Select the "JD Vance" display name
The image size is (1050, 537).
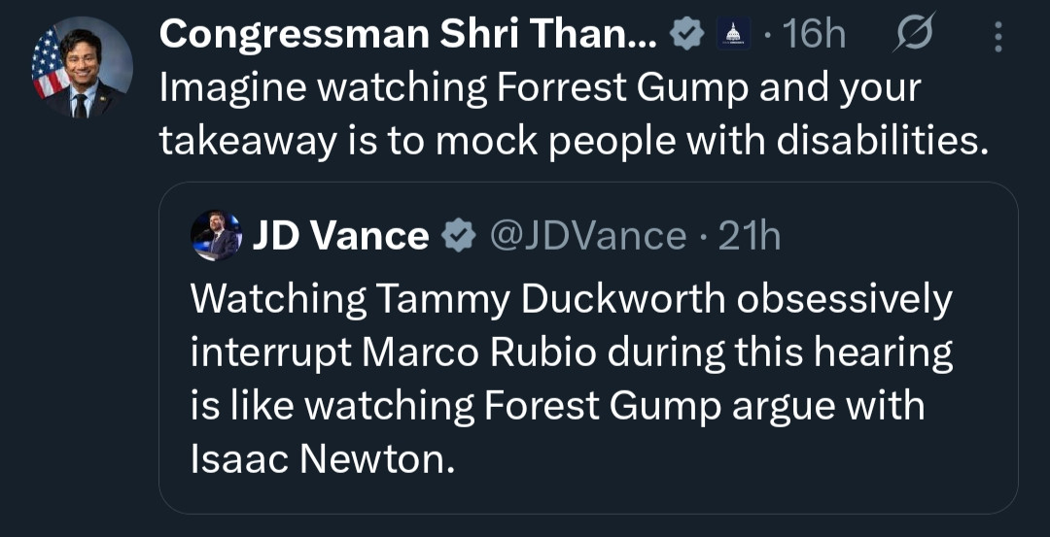(x=340, y=236)
